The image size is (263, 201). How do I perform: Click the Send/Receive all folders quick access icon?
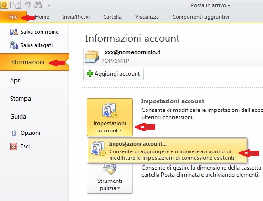pos(17,5)
